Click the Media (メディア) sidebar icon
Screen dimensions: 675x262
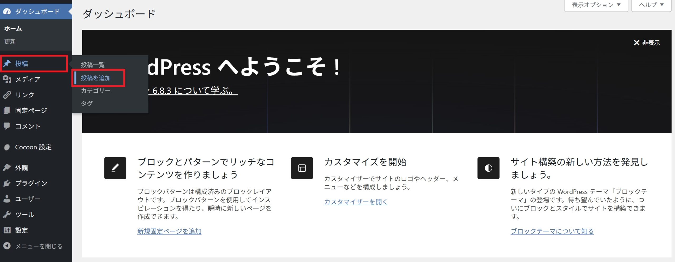pyautogui.click(x=7, y=79)
